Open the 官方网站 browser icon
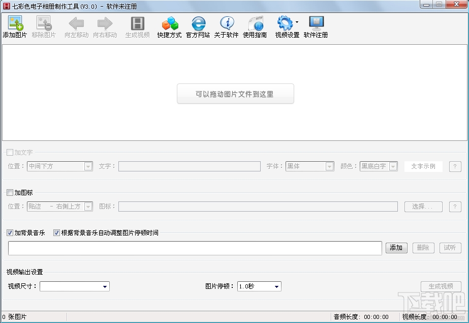Screen dimensions: 469x323 tap(198, 23)
